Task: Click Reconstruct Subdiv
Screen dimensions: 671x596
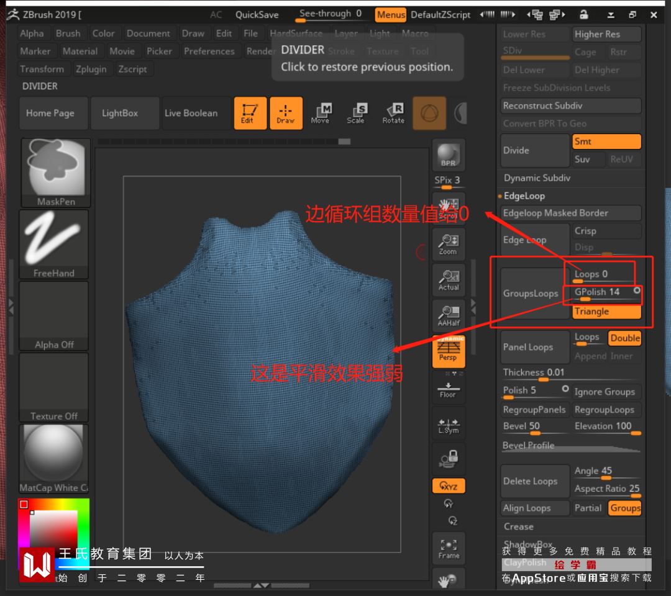Action: click(x=571, y=106)
